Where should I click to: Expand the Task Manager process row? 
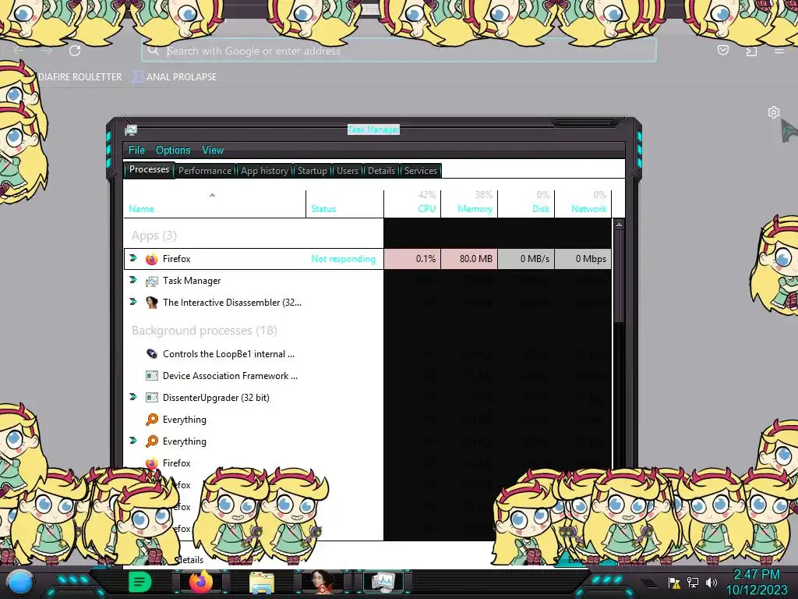point(133,280)
